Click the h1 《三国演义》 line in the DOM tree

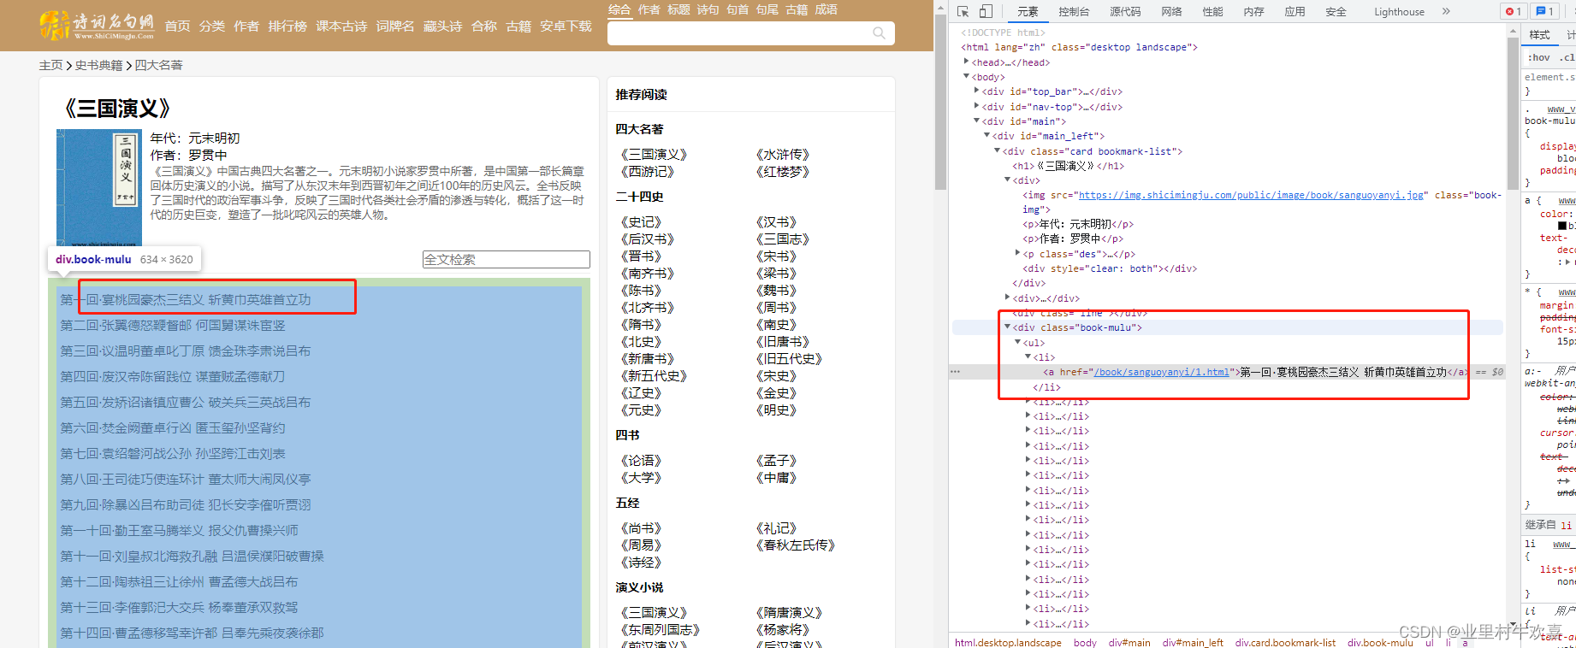(1068, 165)
